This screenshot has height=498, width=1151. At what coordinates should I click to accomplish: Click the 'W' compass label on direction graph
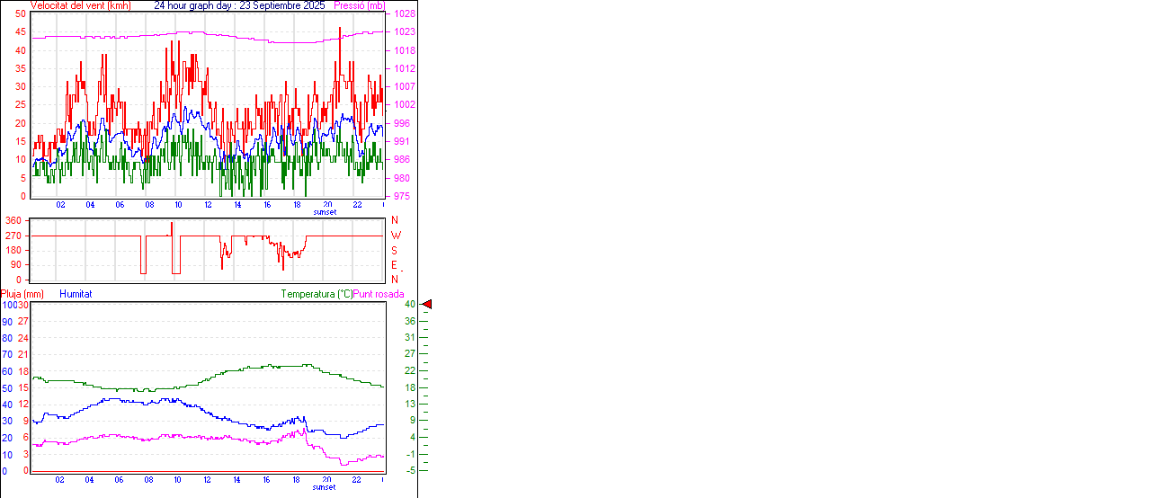395,236
